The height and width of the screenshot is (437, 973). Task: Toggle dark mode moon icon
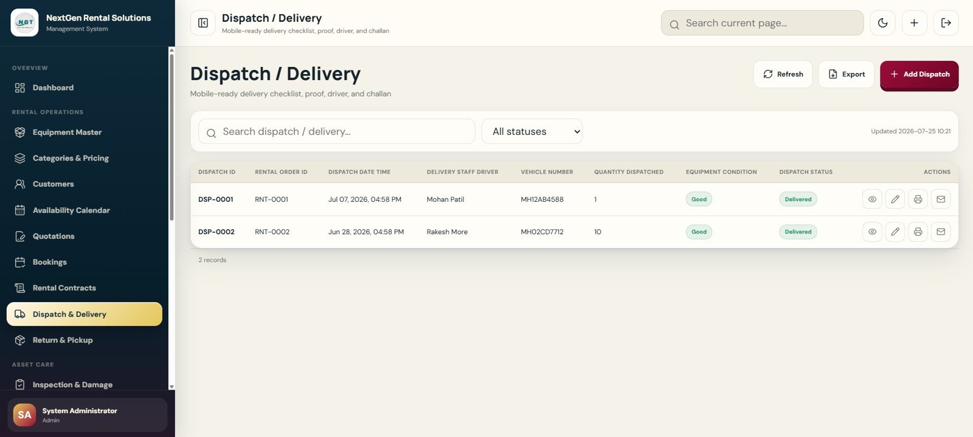pyautogui.click(x=882, y=23)
